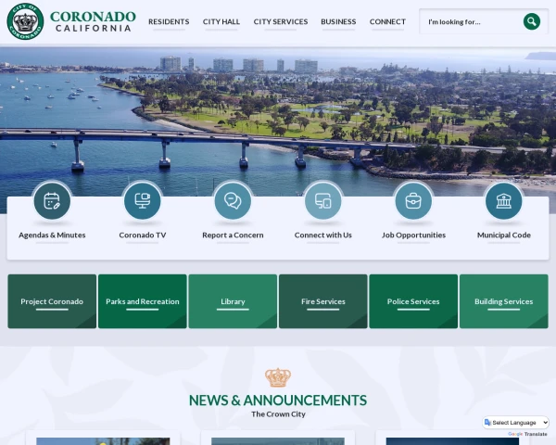Click the Coronado TV text link

coord(143,235)
